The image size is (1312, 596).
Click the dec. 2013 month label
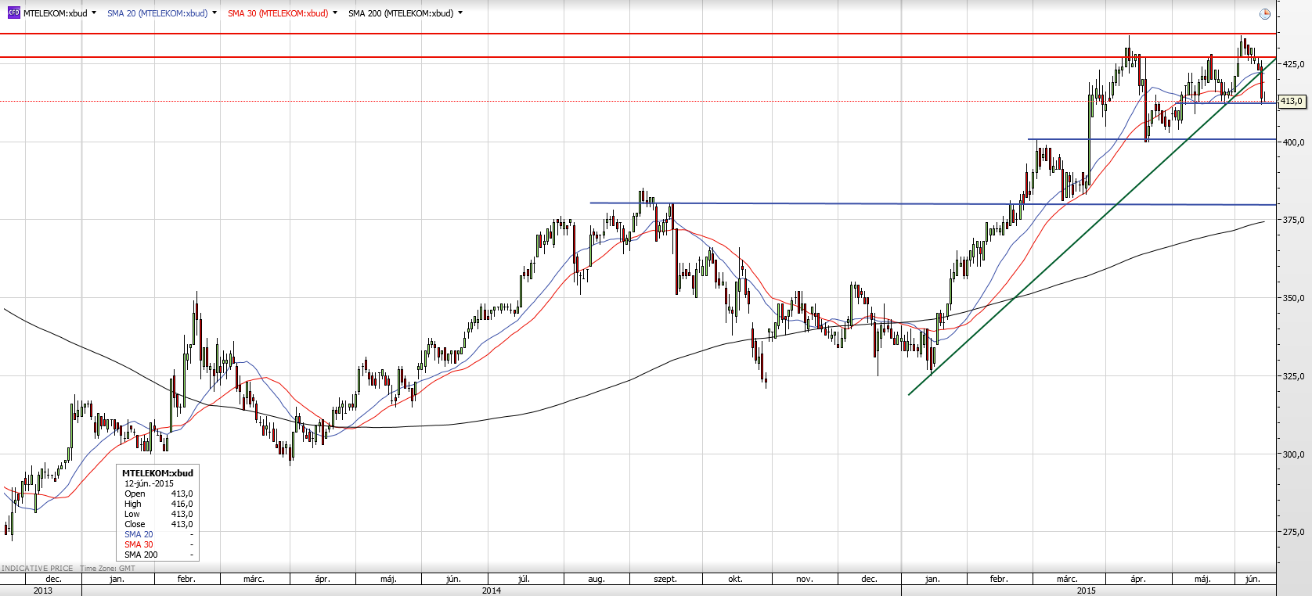[53, 579]
